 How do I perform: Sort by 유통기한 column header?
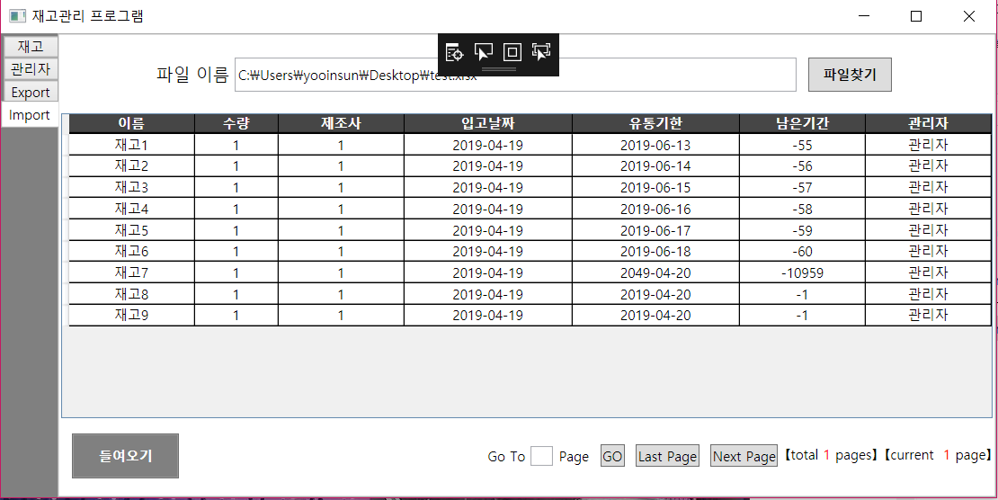[655, 123]
